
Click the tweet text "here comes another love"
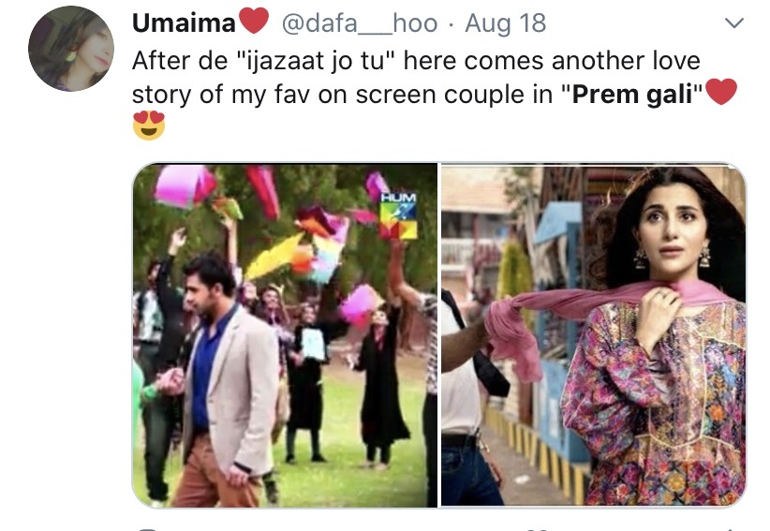[552, 62]
